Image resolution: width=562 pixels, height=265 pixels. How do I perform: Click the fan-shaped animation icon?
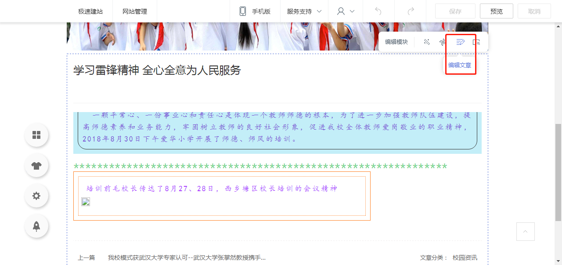coord(443,42)
